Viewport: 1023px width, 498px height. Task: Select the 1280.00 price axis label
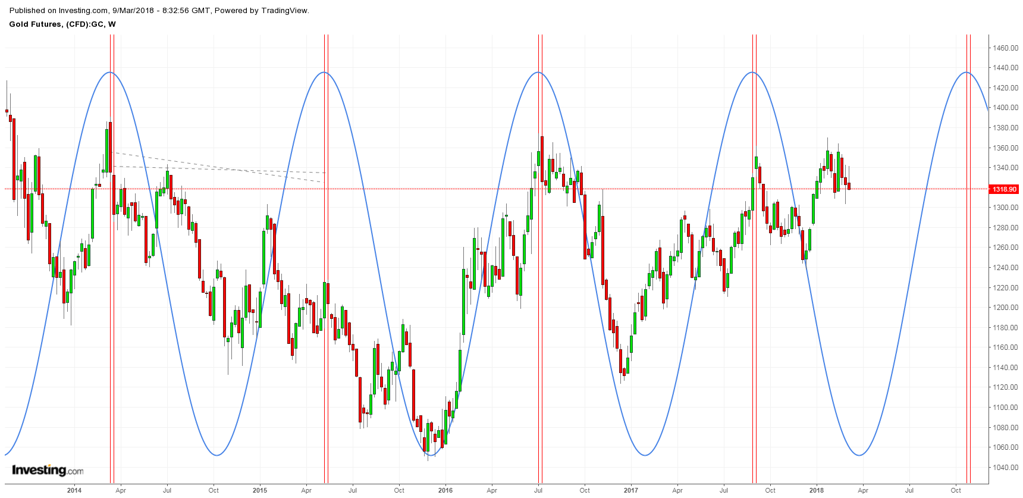point(1005,228)
